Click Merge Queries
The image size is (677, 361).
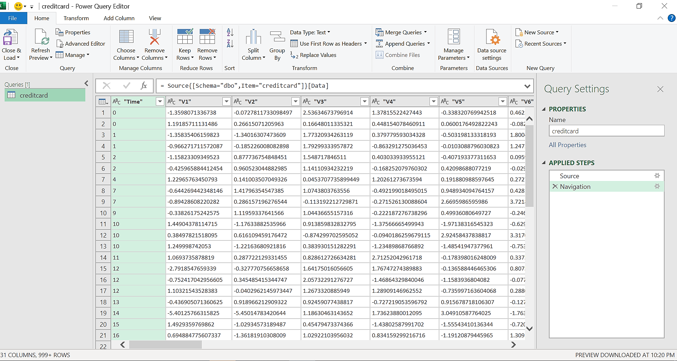pyautogui.click(x=401, y=32)
